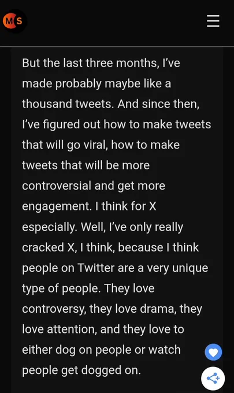Open the hamburger menu
This screenshot has width=234, height=393.
pyautogui.click(x=213, y=21)
